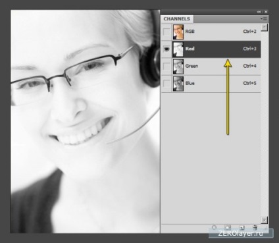Click scrollbar up arrow in Channels
This screenshot has width=279, height=243.
[x=265, y=28]
